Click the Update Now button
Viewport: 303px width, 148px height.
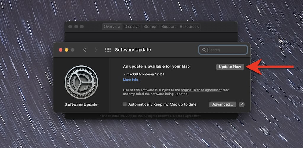click(230, 67)
